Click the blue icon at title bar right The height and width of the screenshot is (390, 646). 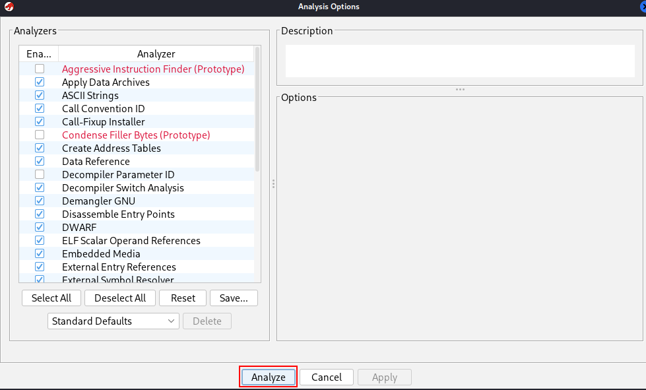pyautogui.click(x=642, y=7)
